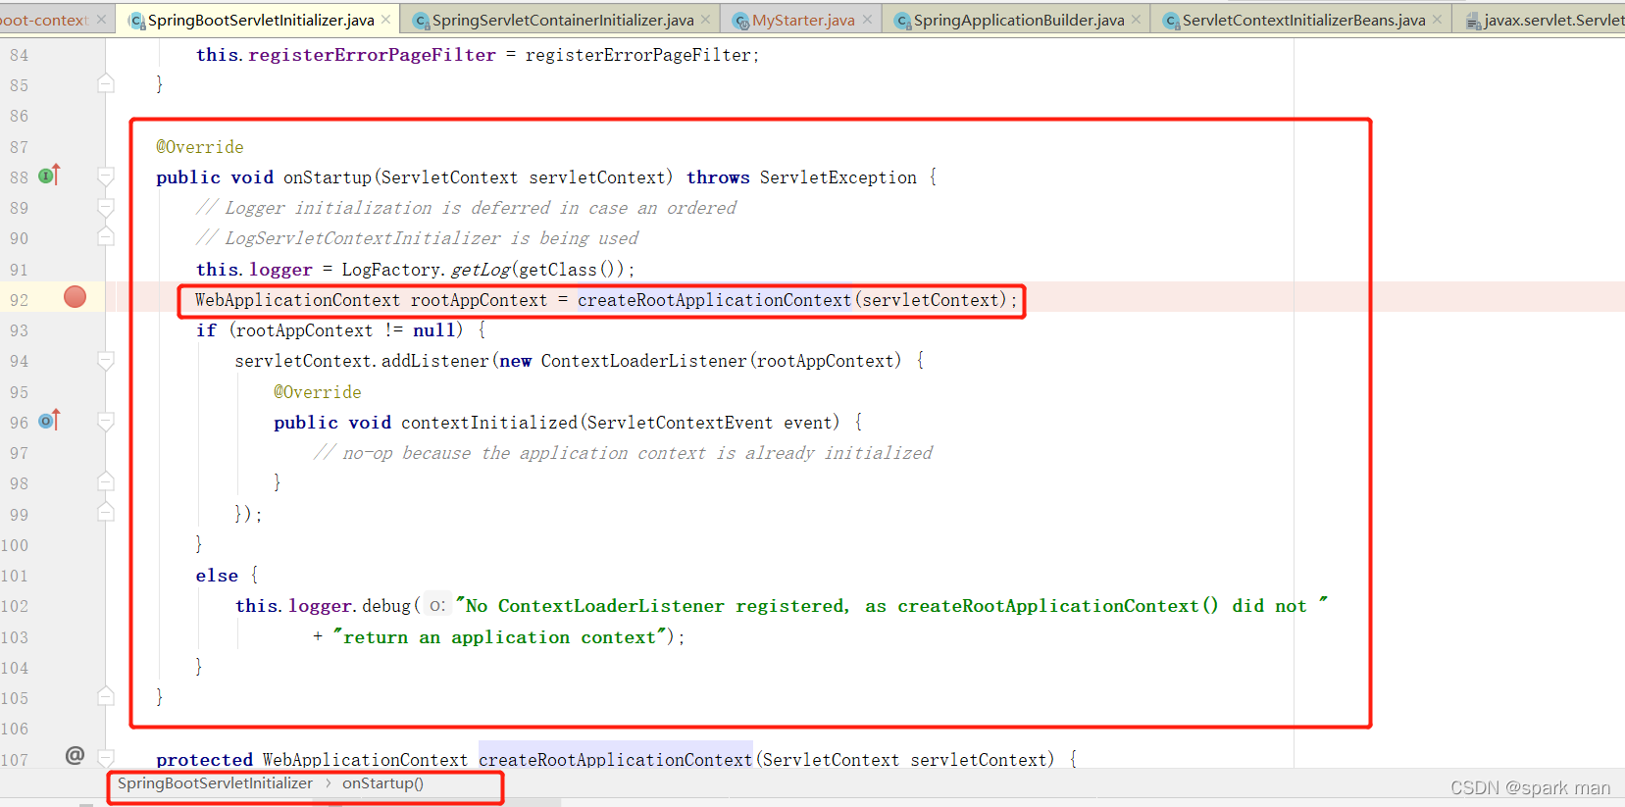Close the ServletContextInitializerBeans.java tab
The height and width of the screenshot is (807, 1625).
pos(1437,20)
